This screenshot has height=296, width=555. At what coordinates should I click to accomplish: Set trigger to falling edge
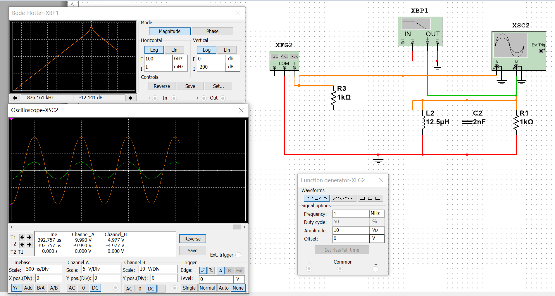(211, 271)
